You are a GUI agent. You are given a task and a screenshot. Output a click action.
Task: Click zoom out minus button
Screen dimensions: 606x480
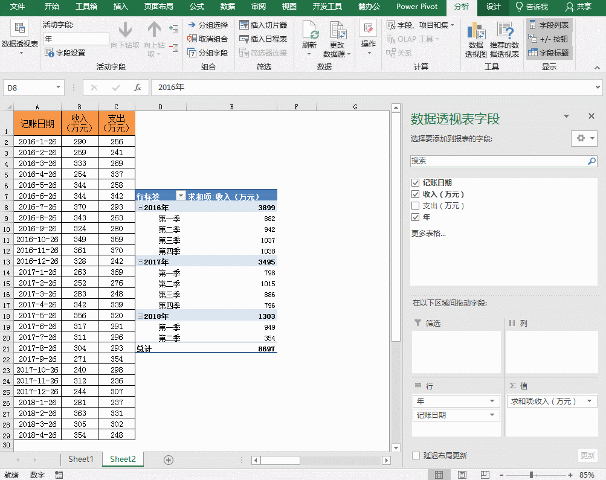501,475
